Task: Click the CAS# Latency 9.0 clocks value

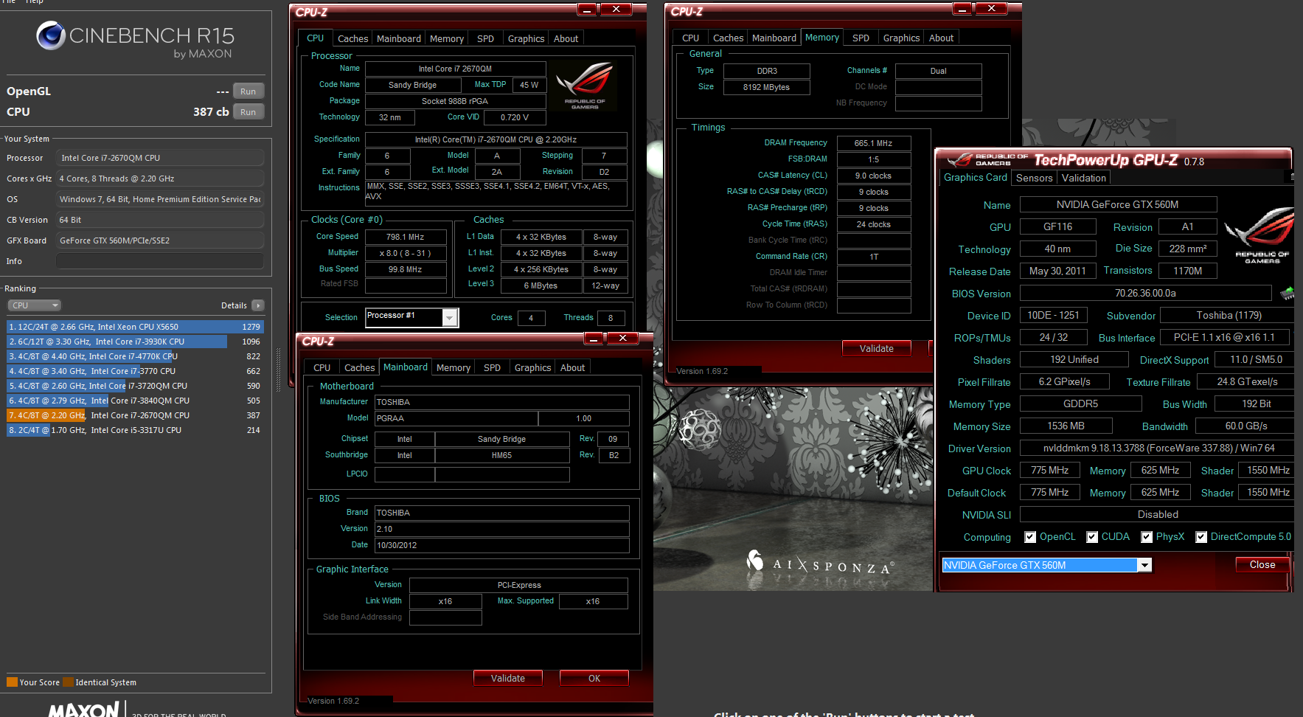Action: click(873, 176)
